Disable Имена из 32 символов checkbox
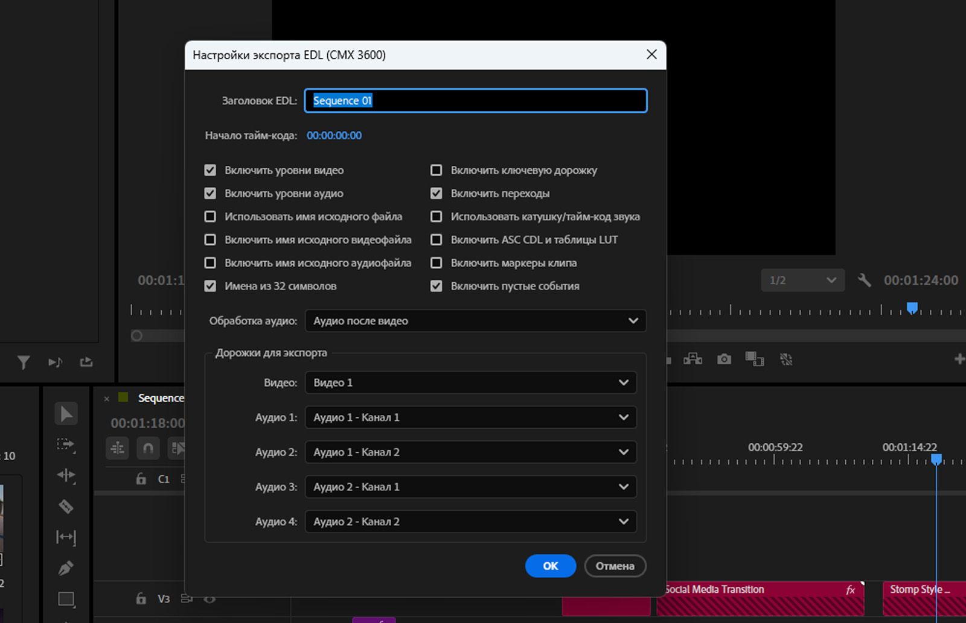The height and width of the screenshot is (623, 966). point(210,286)
